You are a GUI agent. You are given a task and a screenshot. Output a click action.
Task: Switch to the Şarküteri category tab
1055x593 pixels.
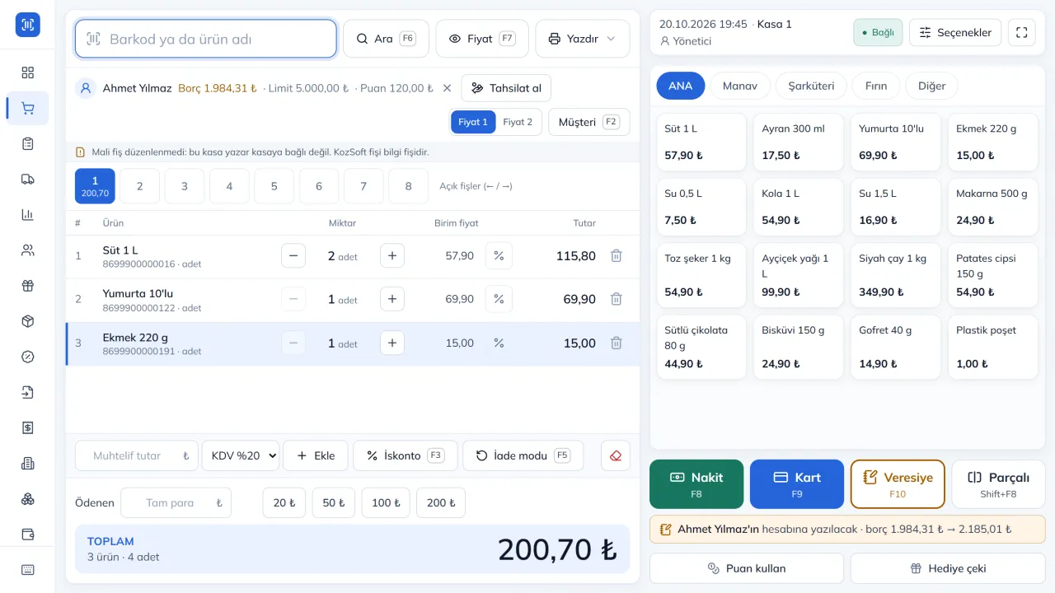811,86
